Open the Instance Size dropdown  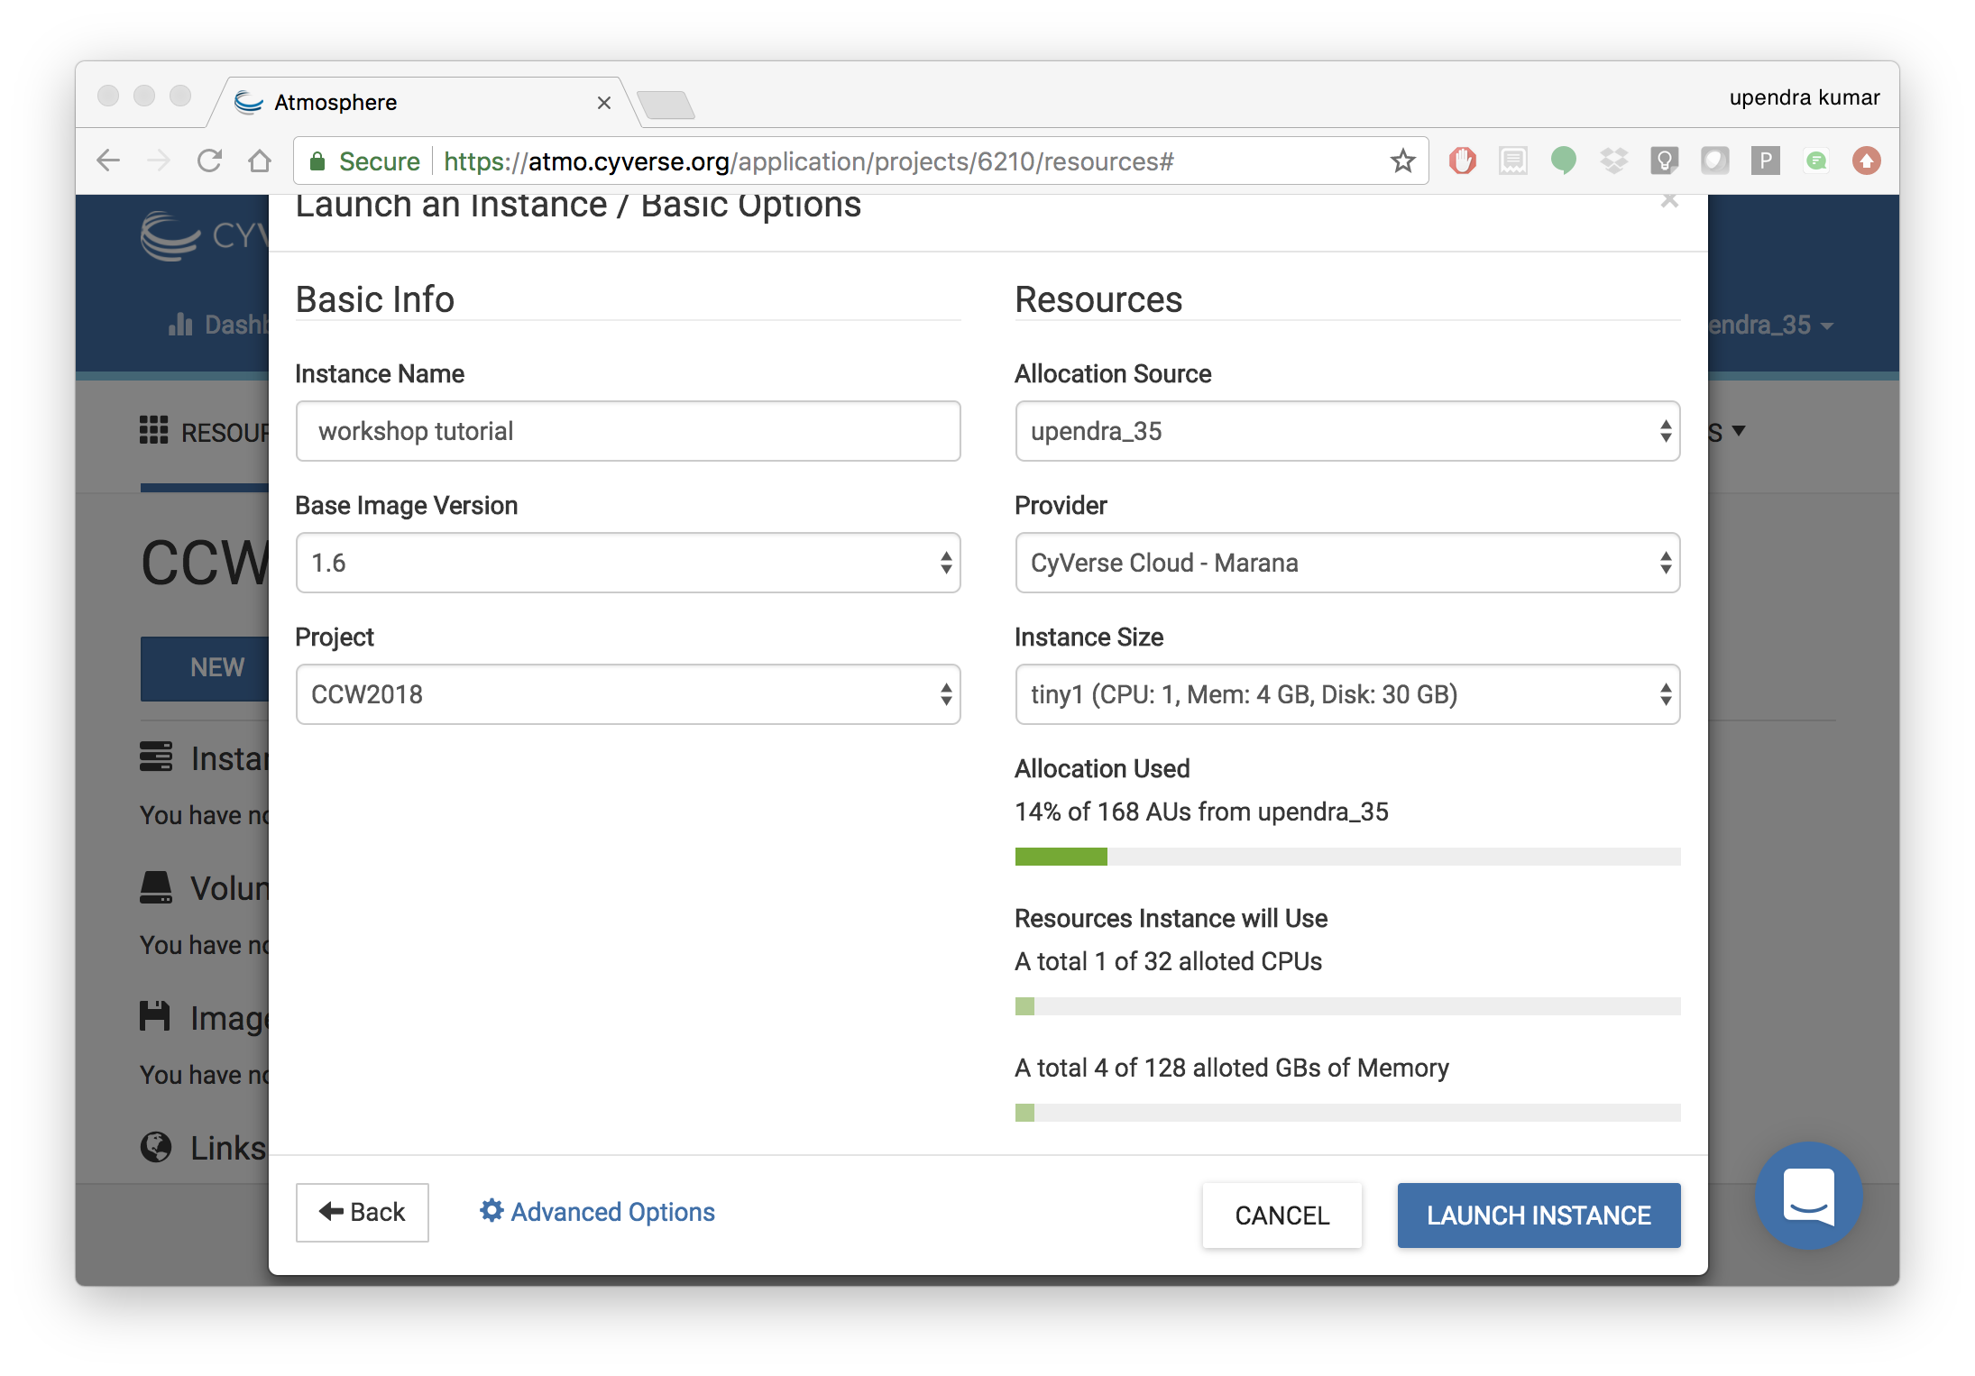coord(1347,694)
